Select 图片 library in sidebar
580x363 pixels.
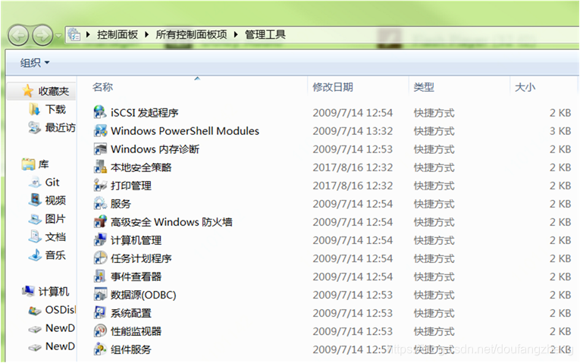(55, 219)
